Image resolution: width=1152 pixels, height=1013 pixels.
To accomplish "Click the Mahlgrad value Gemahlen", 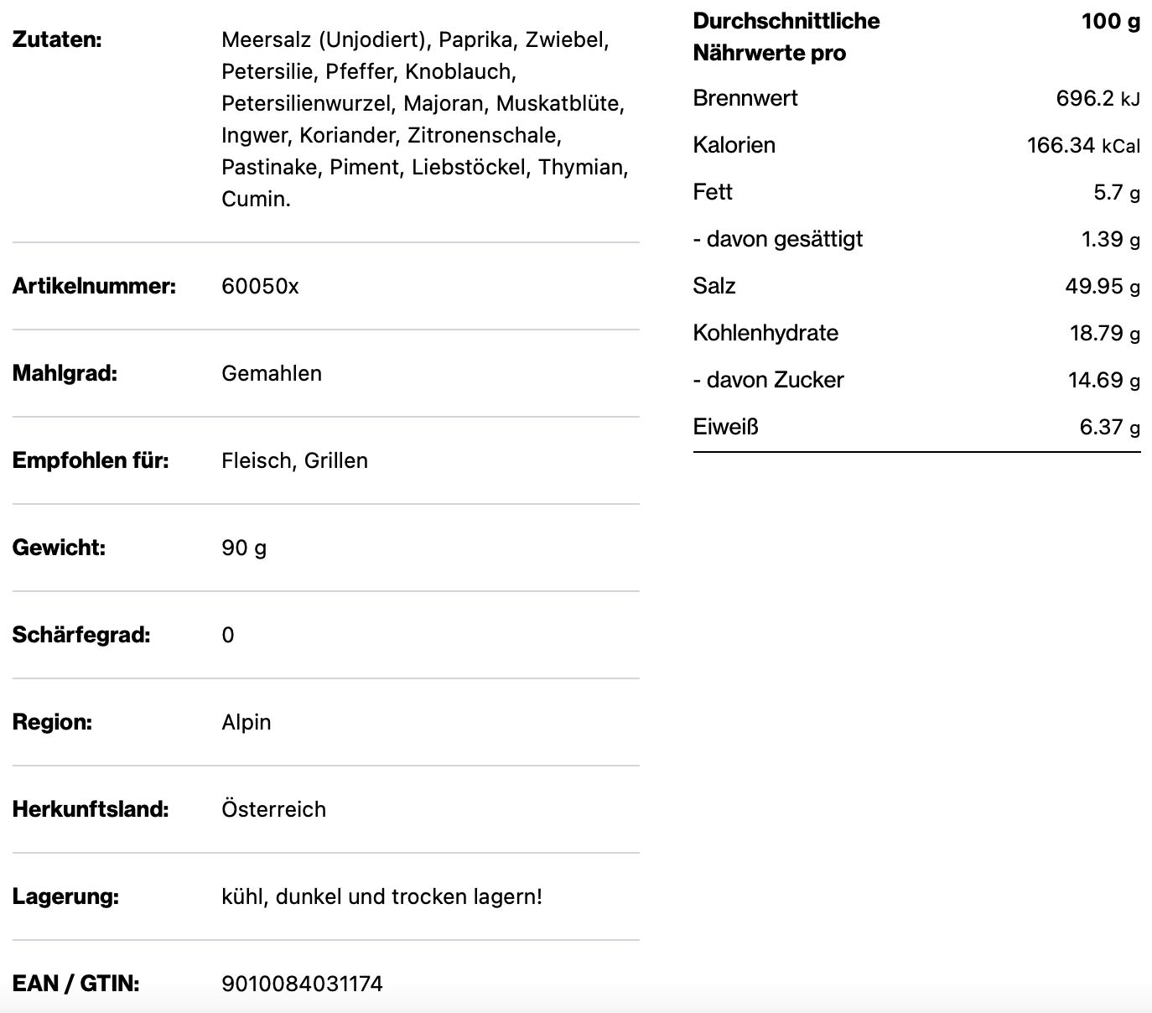I will (272, 374).
